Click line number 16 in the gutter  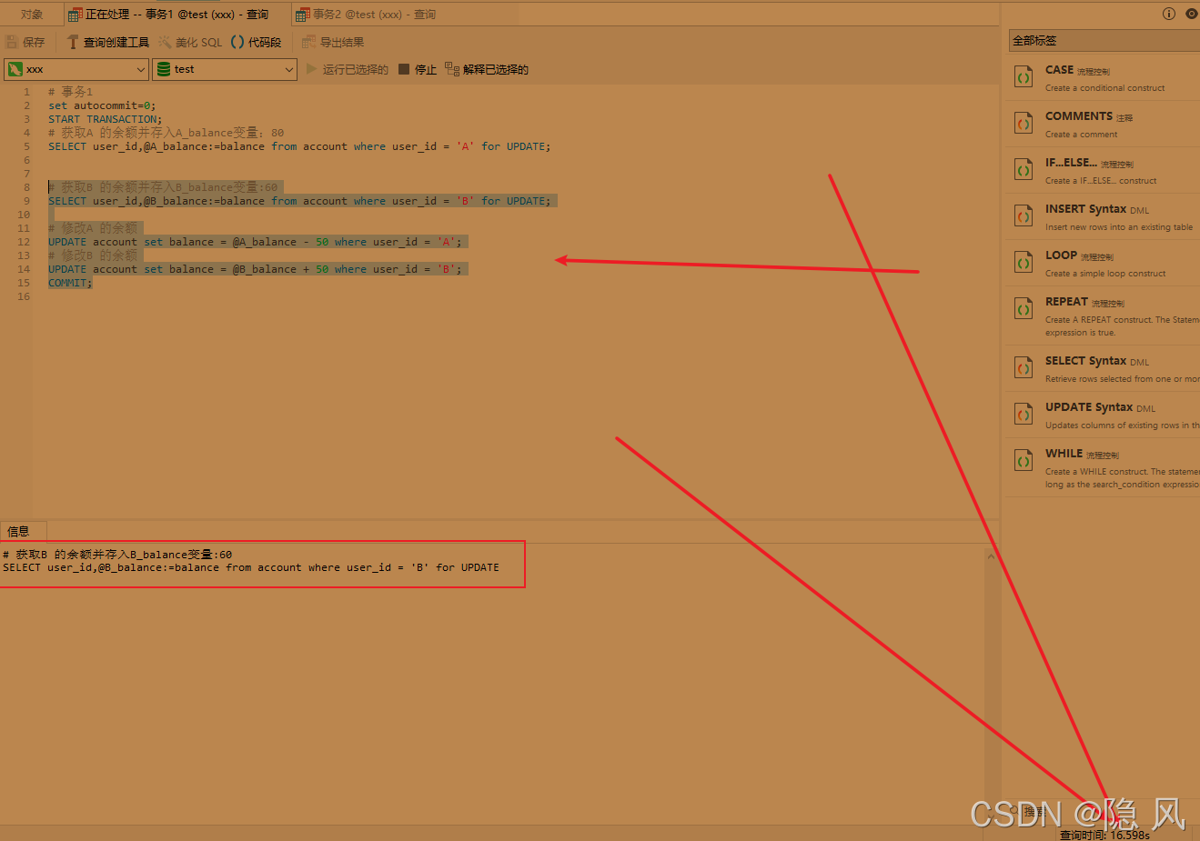24,296
